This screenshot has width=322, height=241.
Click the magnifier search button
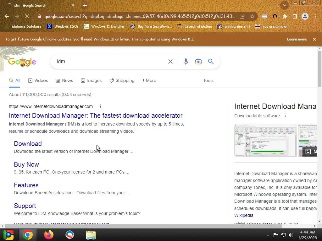point(211,61)
